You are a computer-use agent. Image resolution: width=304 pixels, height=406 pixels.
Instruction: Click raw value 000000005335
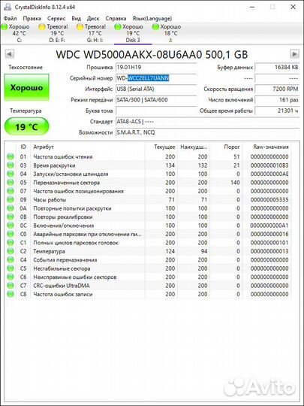point(269,200)
